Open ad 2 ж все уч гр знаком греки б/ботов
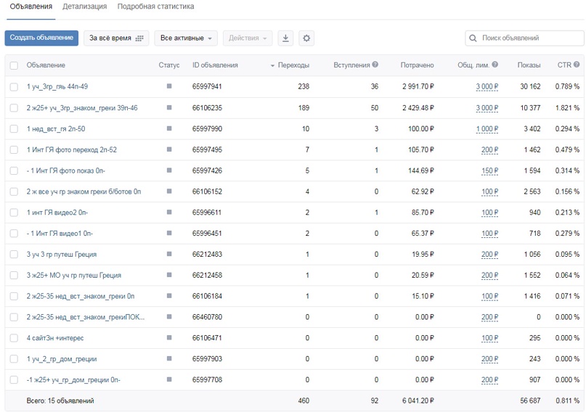Viewport: 586px width, 412px height. [x=84, y=191]
